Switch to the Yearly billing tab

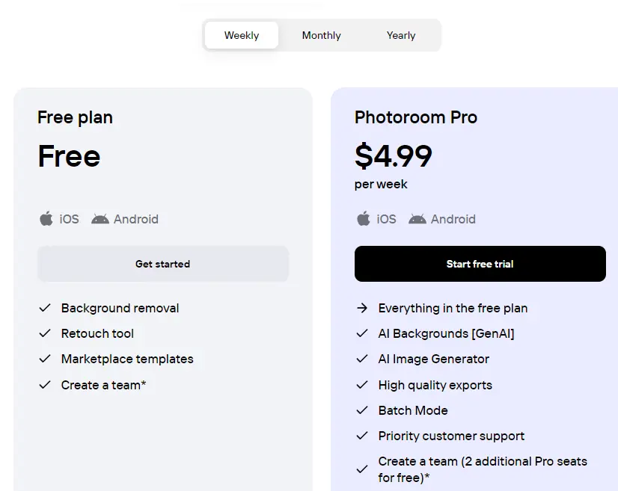400,35
